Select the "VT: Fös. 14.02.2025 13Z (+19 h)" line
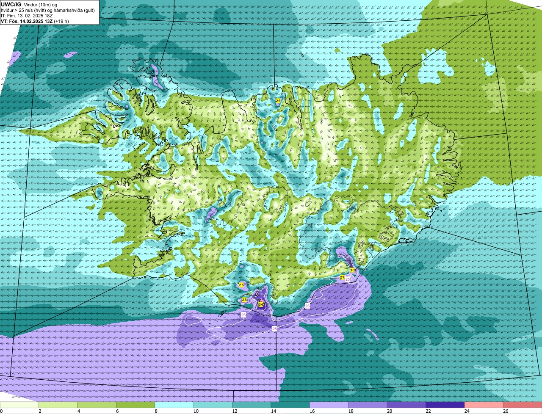The width and height of the screenshot is (542, 414). click(35, 21)
